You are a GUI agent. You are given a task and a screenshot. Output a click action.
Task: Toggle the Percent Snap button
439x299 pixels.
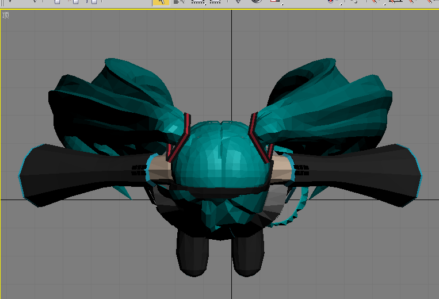pyautogui.click(x=412, y=1)
